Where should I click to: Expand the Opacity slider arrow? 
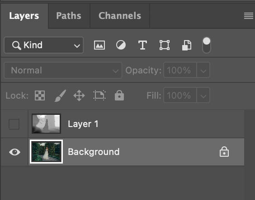(203, 70)
